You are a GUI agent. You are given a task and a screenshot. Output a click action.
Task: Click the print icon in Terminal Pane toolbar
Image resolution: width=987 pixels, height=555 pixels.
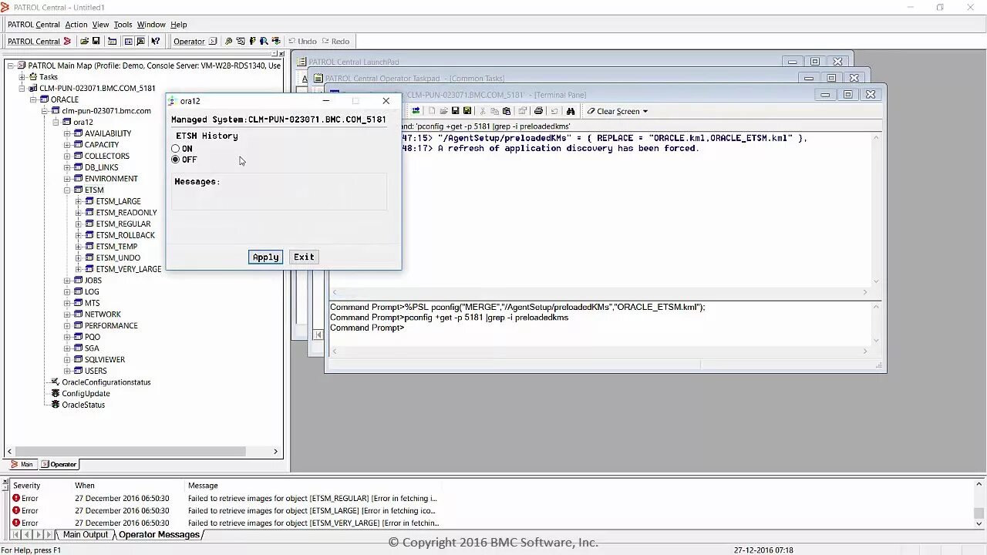[538, 111]
